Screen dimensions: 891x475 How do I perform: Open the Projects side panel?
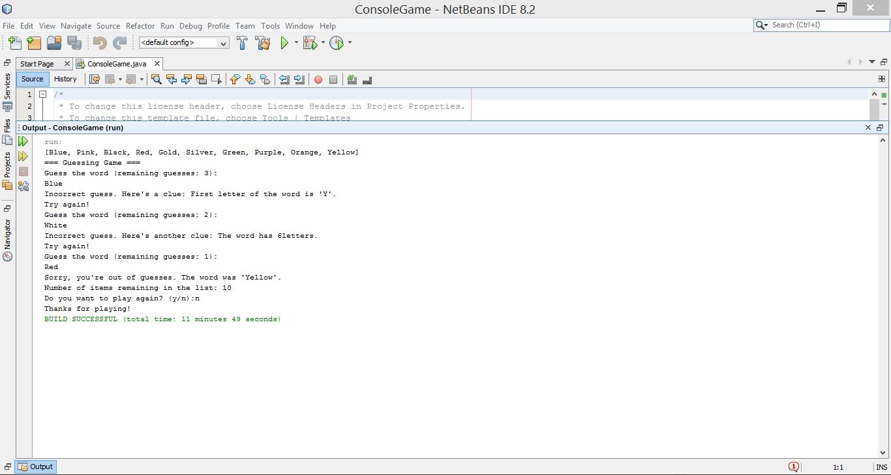point(8,166)
